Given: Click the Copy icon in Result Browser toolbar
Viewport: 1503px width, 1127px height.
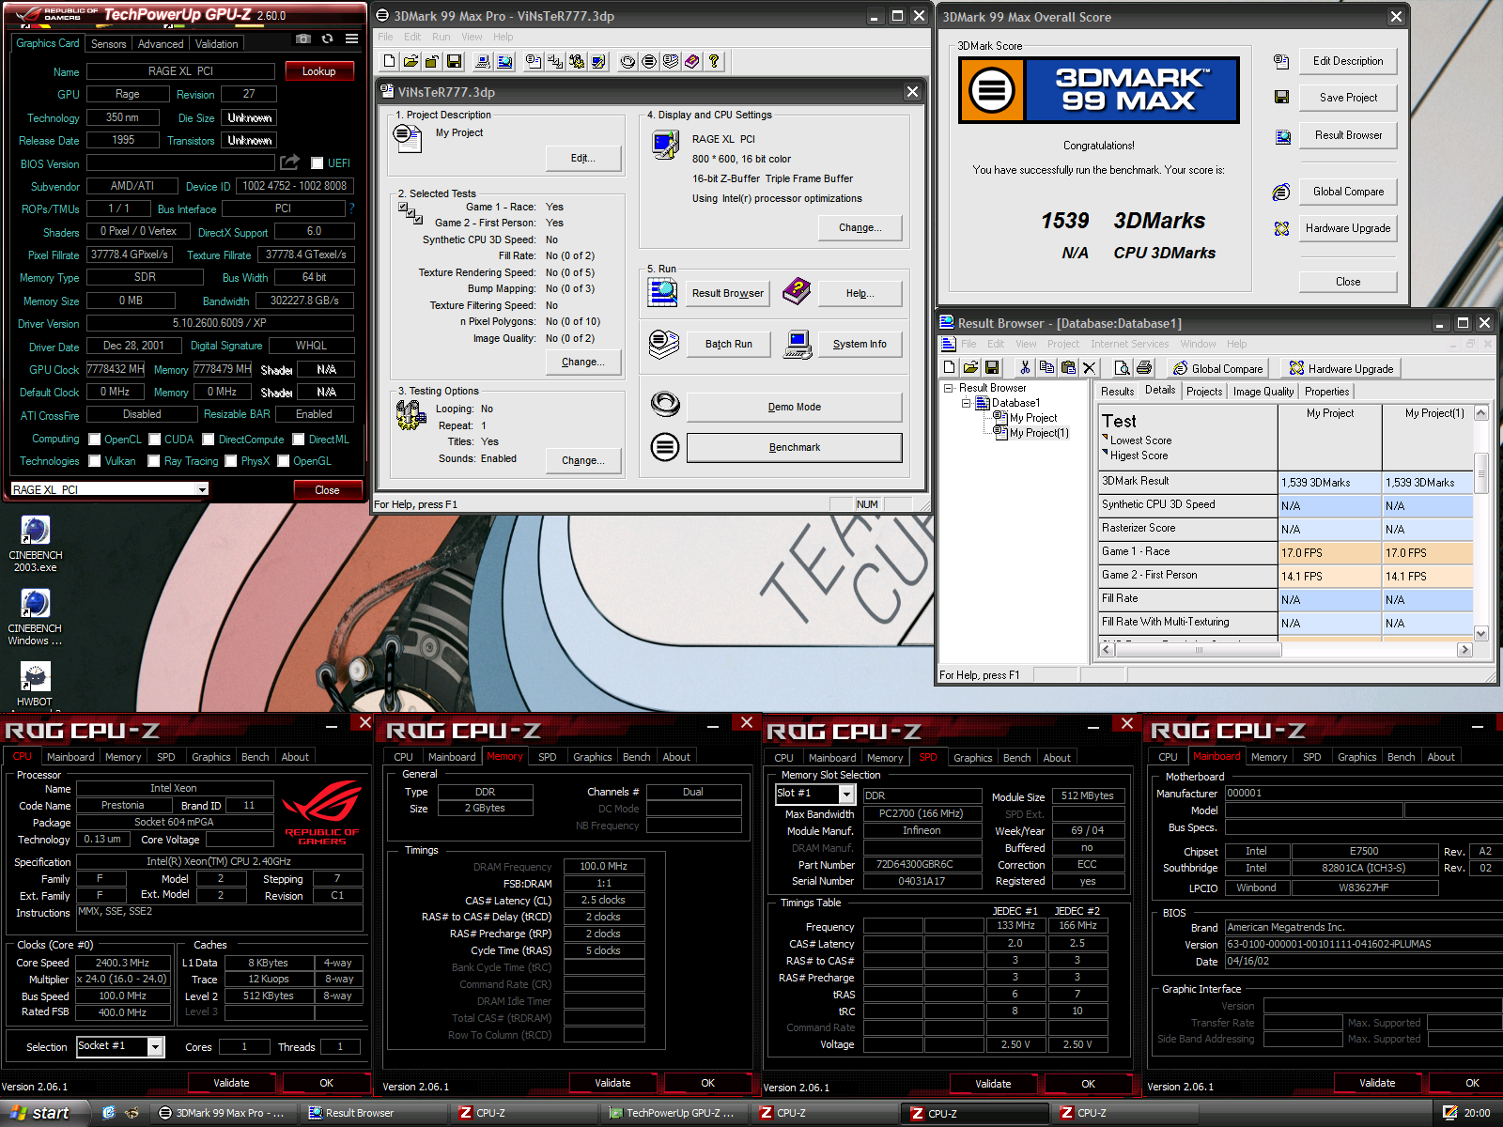Looking at the screenshot, I should tap(1046, 367).
